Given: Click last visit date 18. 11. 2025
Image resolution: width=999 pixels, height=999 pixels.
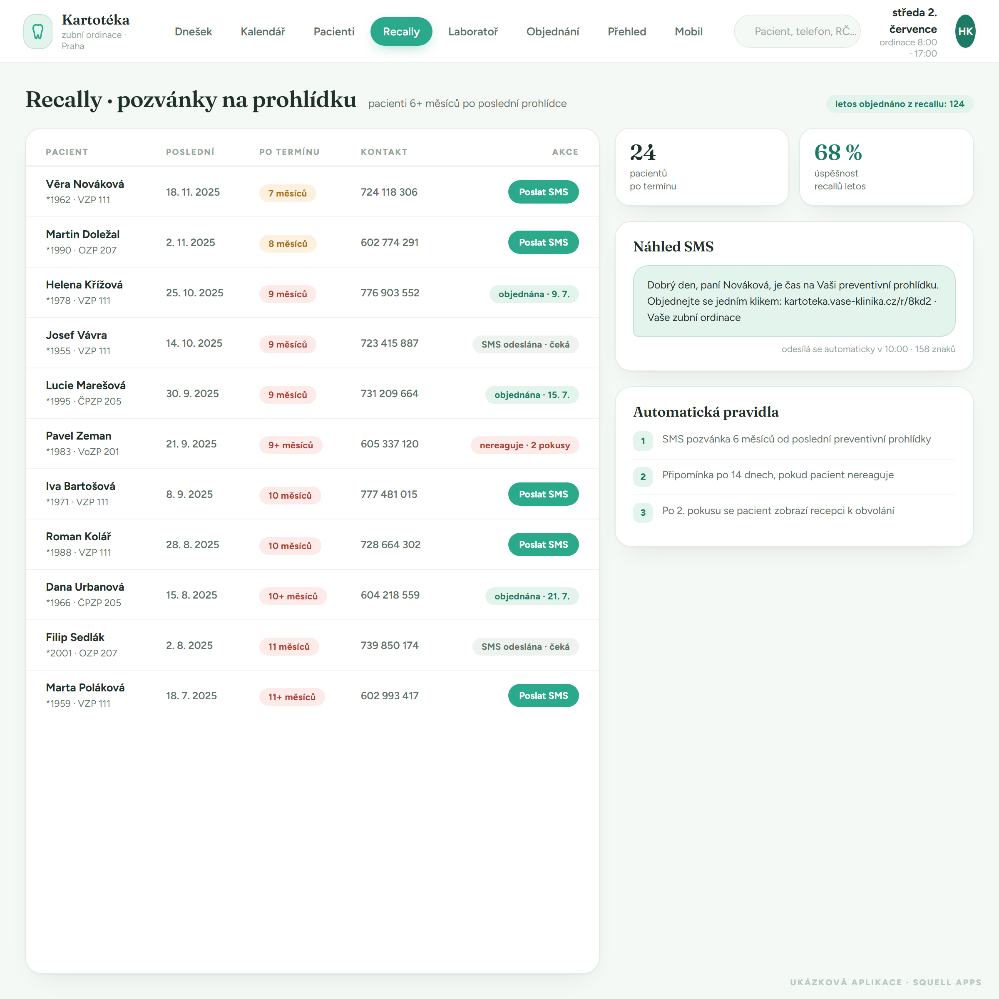Looking at the screenshot, I should [x=193, y=192].
